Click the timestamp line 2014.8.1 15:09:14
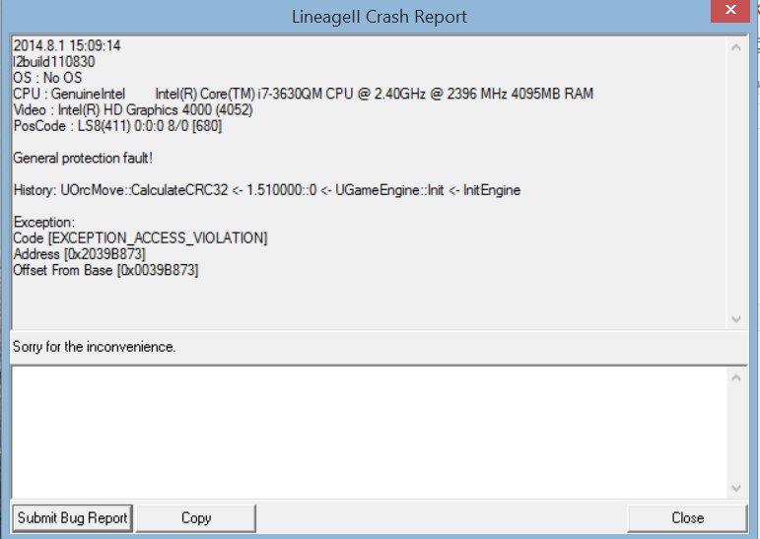 click(67, 46)
